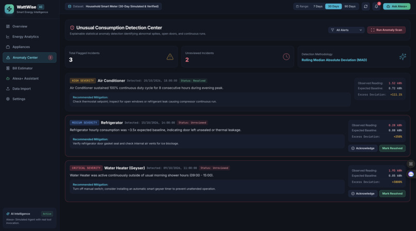Select the 90 Days range
Viewport: 416px width, 231px height.
350,6
